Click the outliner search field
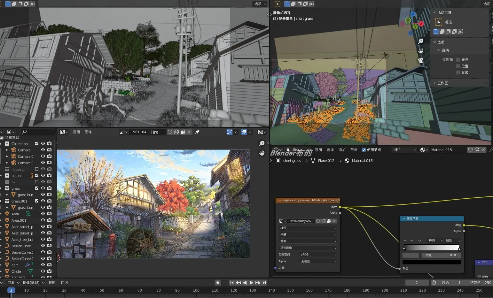493x298 pixels. 38,132
